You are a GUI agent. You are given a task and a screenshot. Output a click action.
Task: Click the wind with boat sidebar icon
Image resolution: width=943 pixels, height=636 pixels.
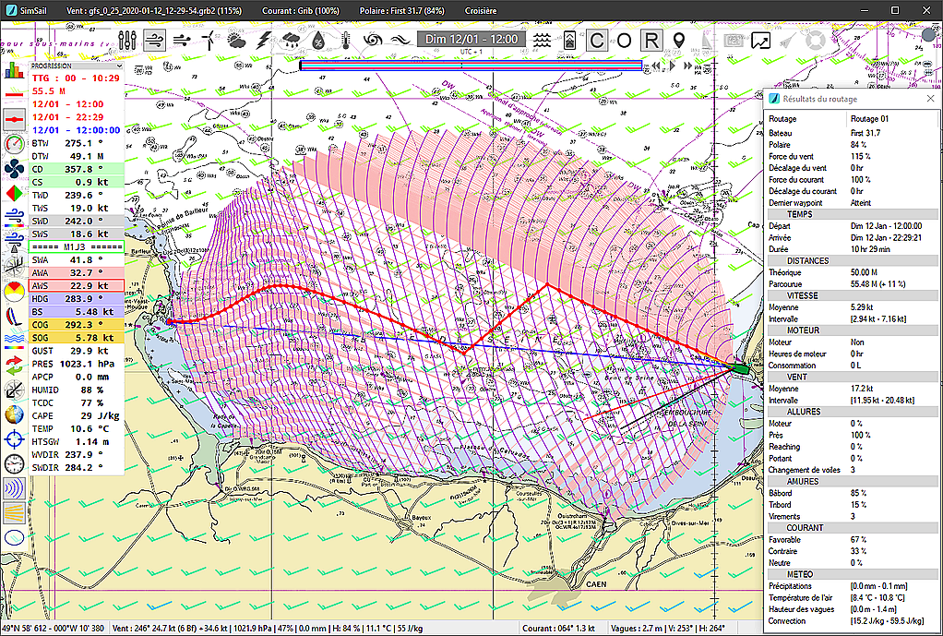14,243
